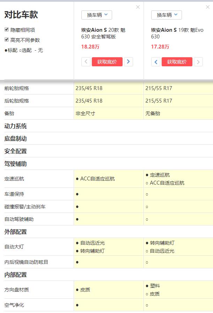Click left arrow under the 18.28万 car
The height and width of the screenshot is (313, 213).
coord(86,62)
